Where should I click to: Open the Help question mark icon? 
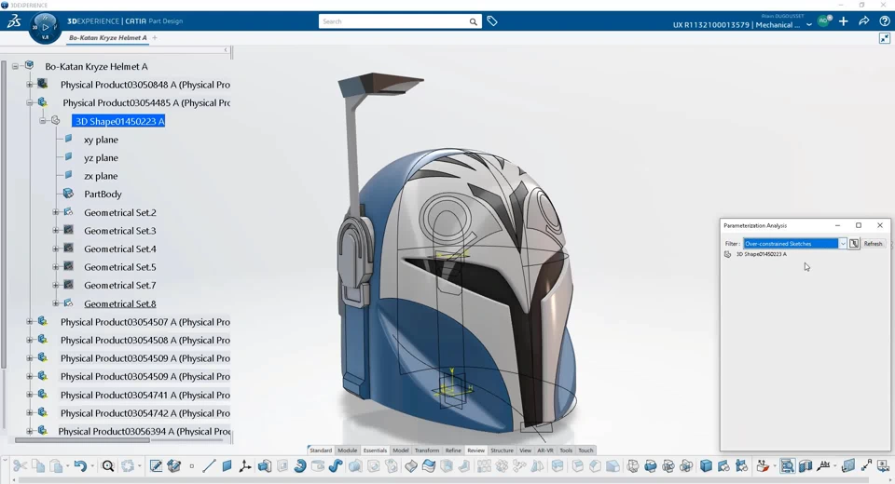coord(884,21)
